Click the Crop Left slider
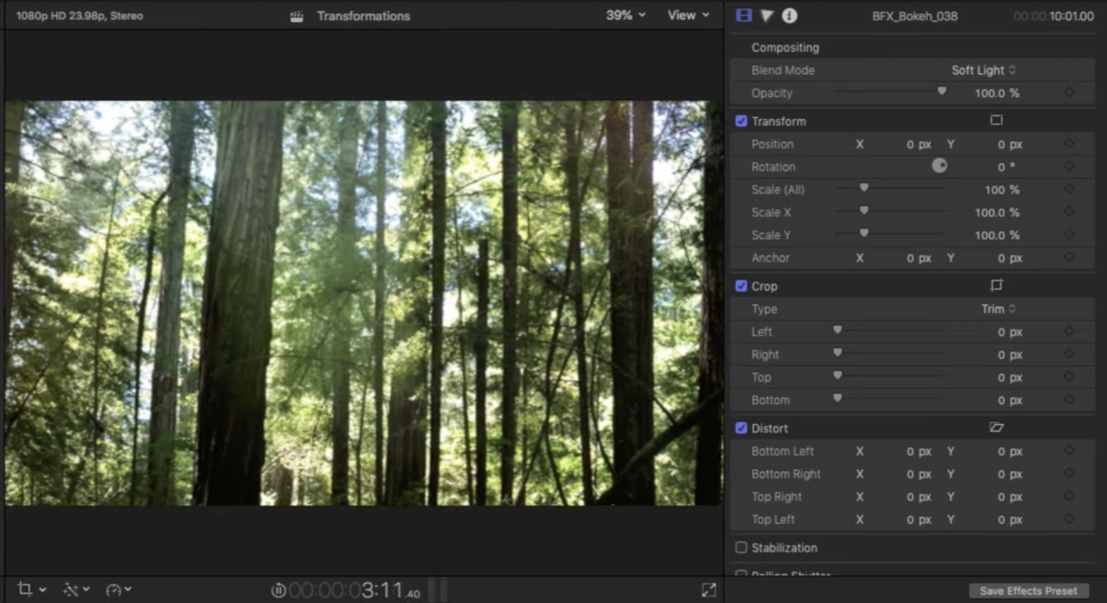1107x603 pixels. [890, 330]
